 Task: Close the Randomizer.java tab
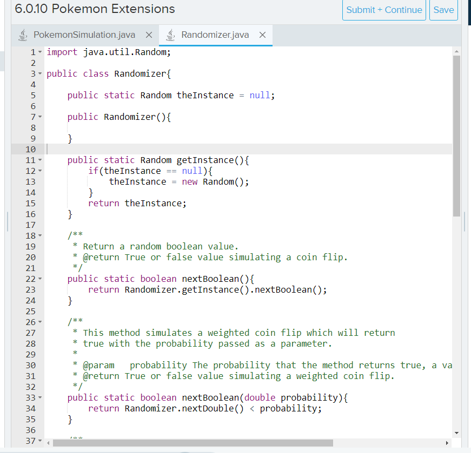262,34
